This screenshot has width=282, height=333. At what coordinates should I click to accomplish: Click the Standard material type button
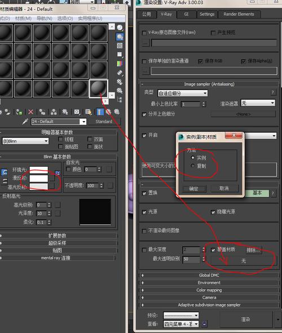point(104,122)
